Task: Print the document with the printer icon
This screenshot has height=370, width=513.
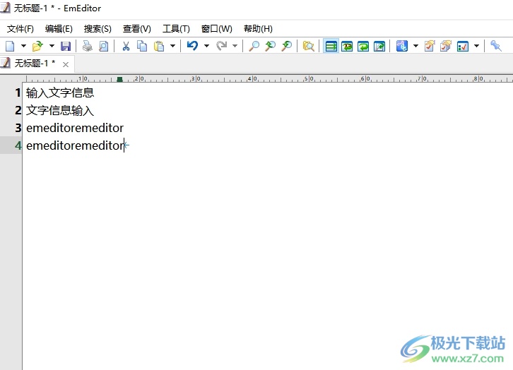Action: [x=88, y=46]
